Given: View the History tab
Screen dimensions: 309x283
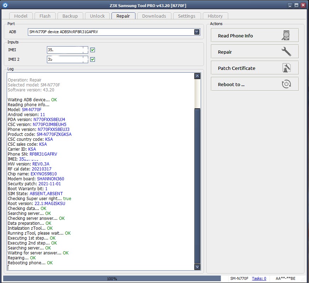Looking at the screenshot, I should pyautogui.click(x=215, y=16).
